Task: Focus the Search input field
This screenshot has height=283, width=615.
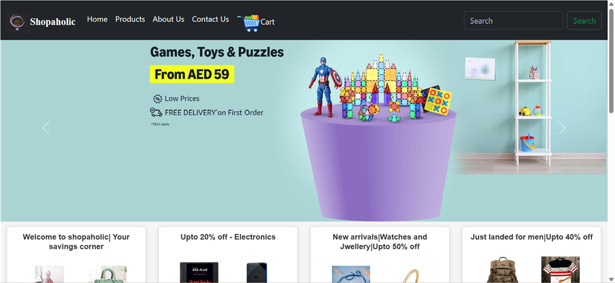Action: (x=513, y=20)
